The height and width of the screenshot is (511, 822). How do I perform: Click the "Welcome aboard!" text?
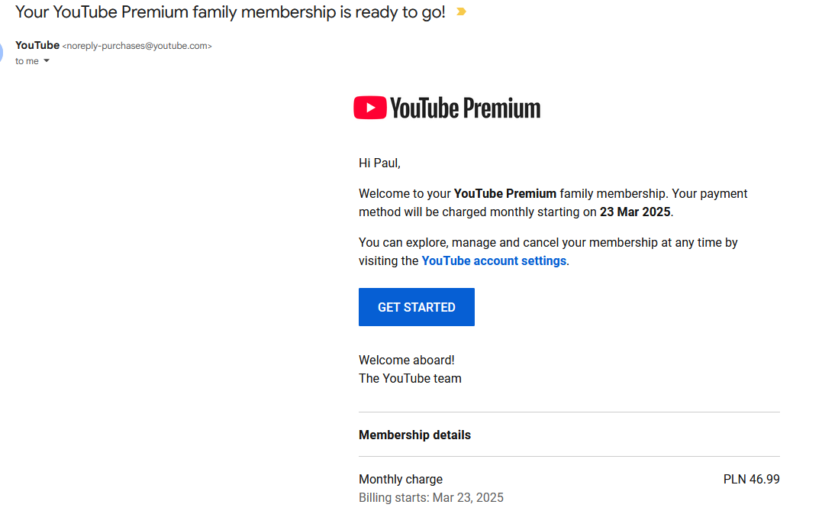click(407, 360)
